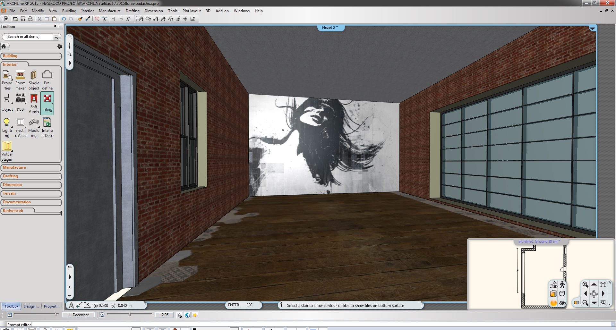Screen dimensions: 616x330
Task: Click the eyedropper pick icon
Action: (88, 19)
